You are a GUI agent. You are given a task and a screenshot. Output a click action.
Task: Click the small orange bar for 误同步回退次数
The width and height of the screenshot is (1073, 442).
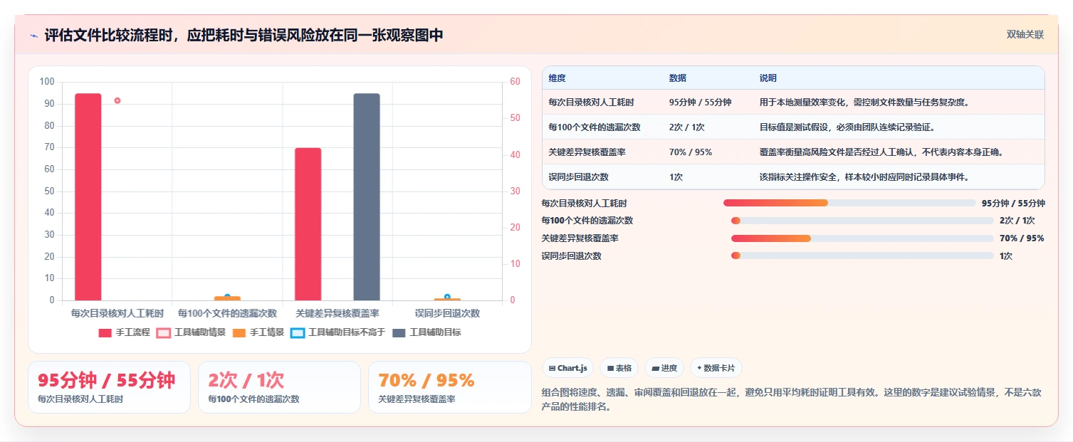pyautogui.click(x=447, y=299)
